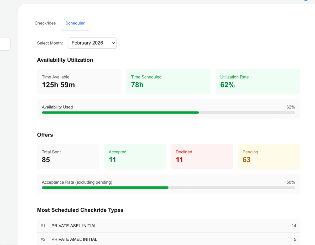The width and height of the screenshot is (315, 245).
Task: Click the Availability Utilization section heading
Action: [65, 60]
